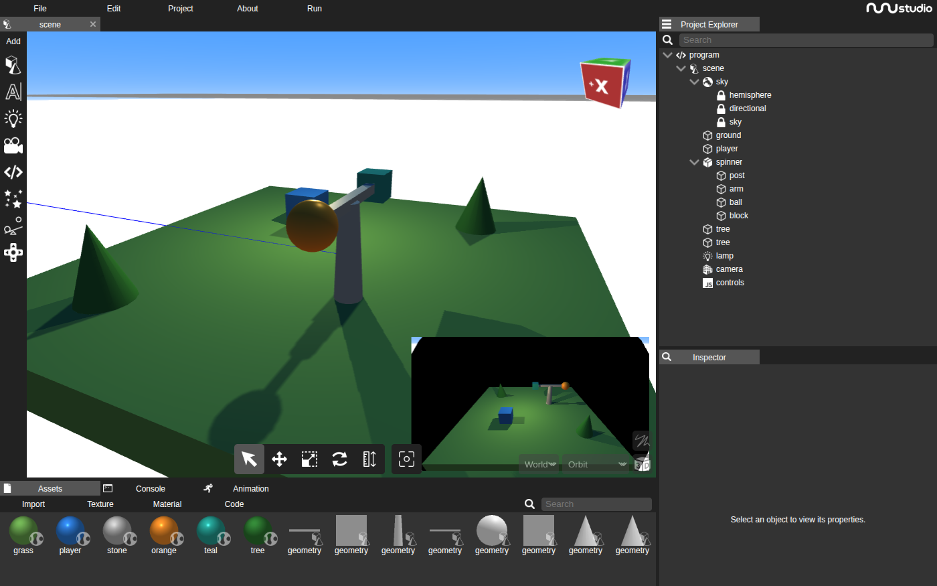Click the Import button in Assets

(33, 504)
